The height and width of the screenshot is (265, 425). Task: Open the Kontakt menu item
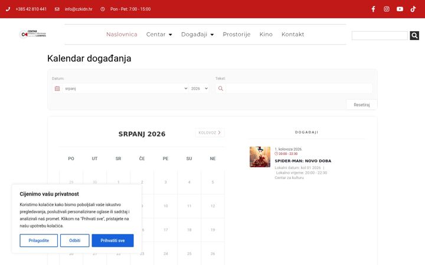click(293, 34)
